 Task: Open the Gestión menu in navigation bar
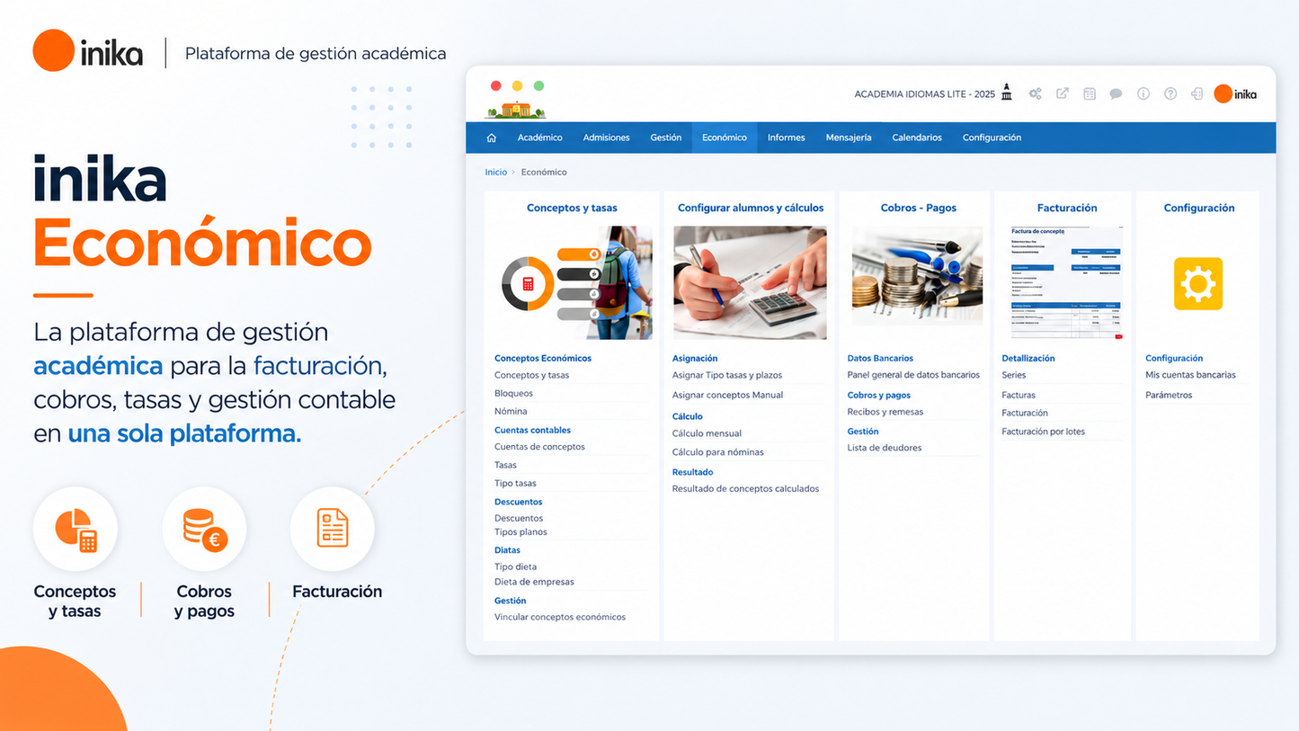coord(666,138)
